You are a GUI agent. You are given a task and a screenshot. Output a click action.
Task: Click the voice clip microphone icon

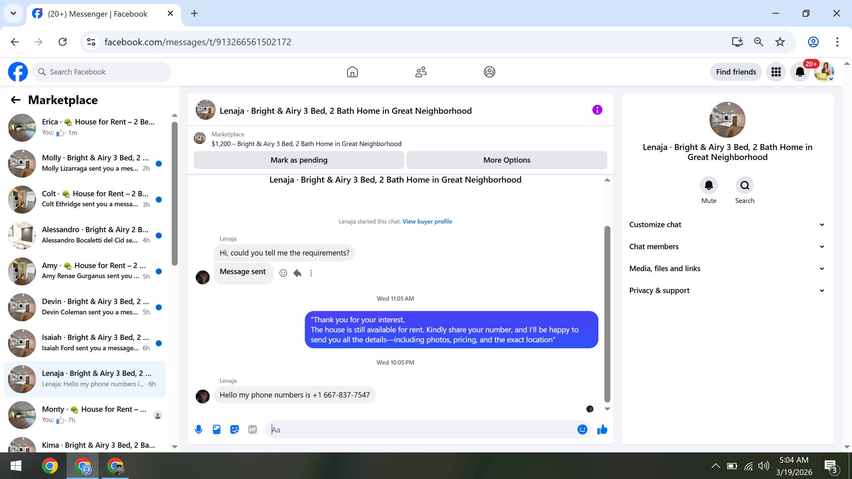[x=199, y=429]
